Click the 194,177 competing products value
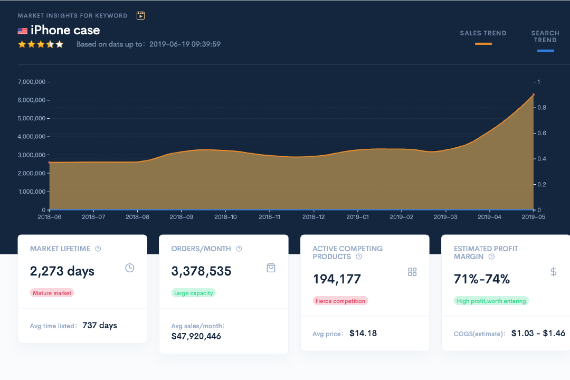Image resolution: width=570 pixels, height=380 pixels. click(337, 279)
